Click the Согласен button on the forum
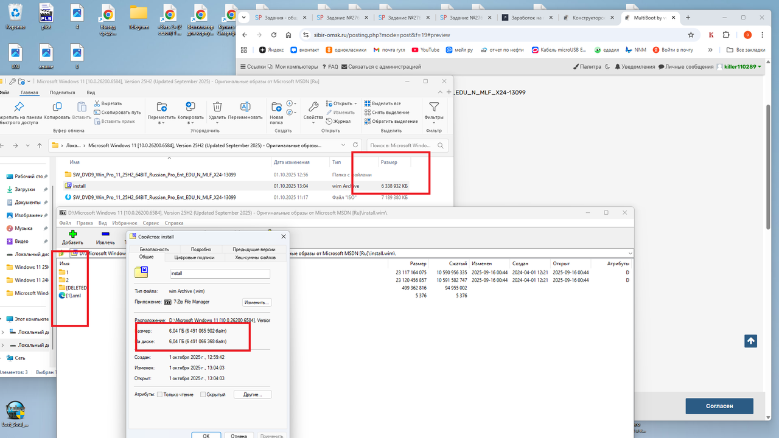 pos(719,406)
